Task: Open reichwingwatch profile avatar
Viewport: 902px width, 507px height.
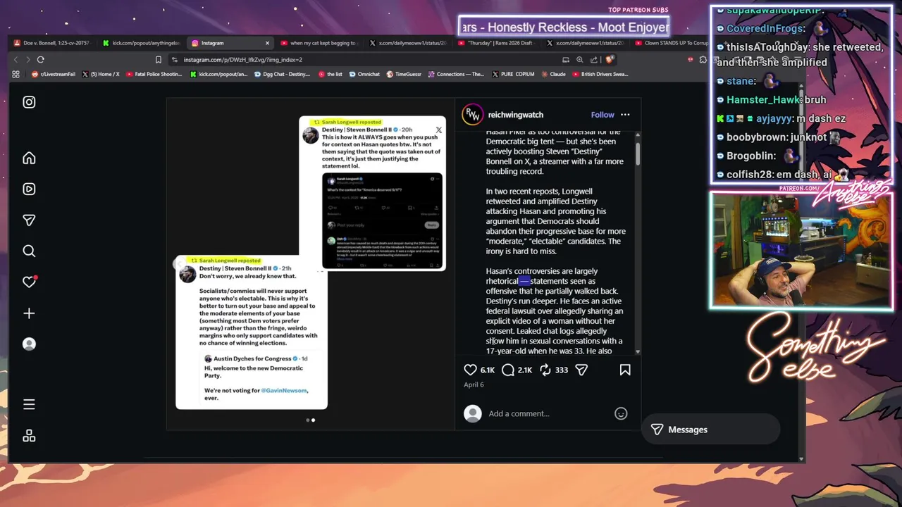Action: tap(472, 115)
